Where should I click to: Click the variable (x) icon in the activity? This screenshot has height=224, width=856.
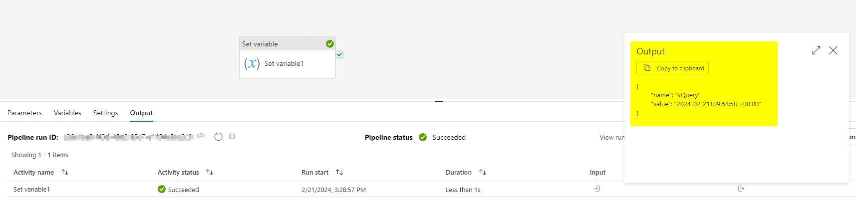tap(252, 63)
